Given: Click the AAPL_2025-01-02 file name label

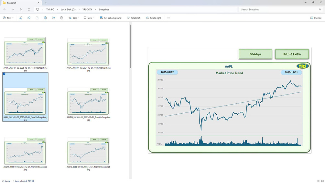Looking at the screenshot, I should point(25,119).
